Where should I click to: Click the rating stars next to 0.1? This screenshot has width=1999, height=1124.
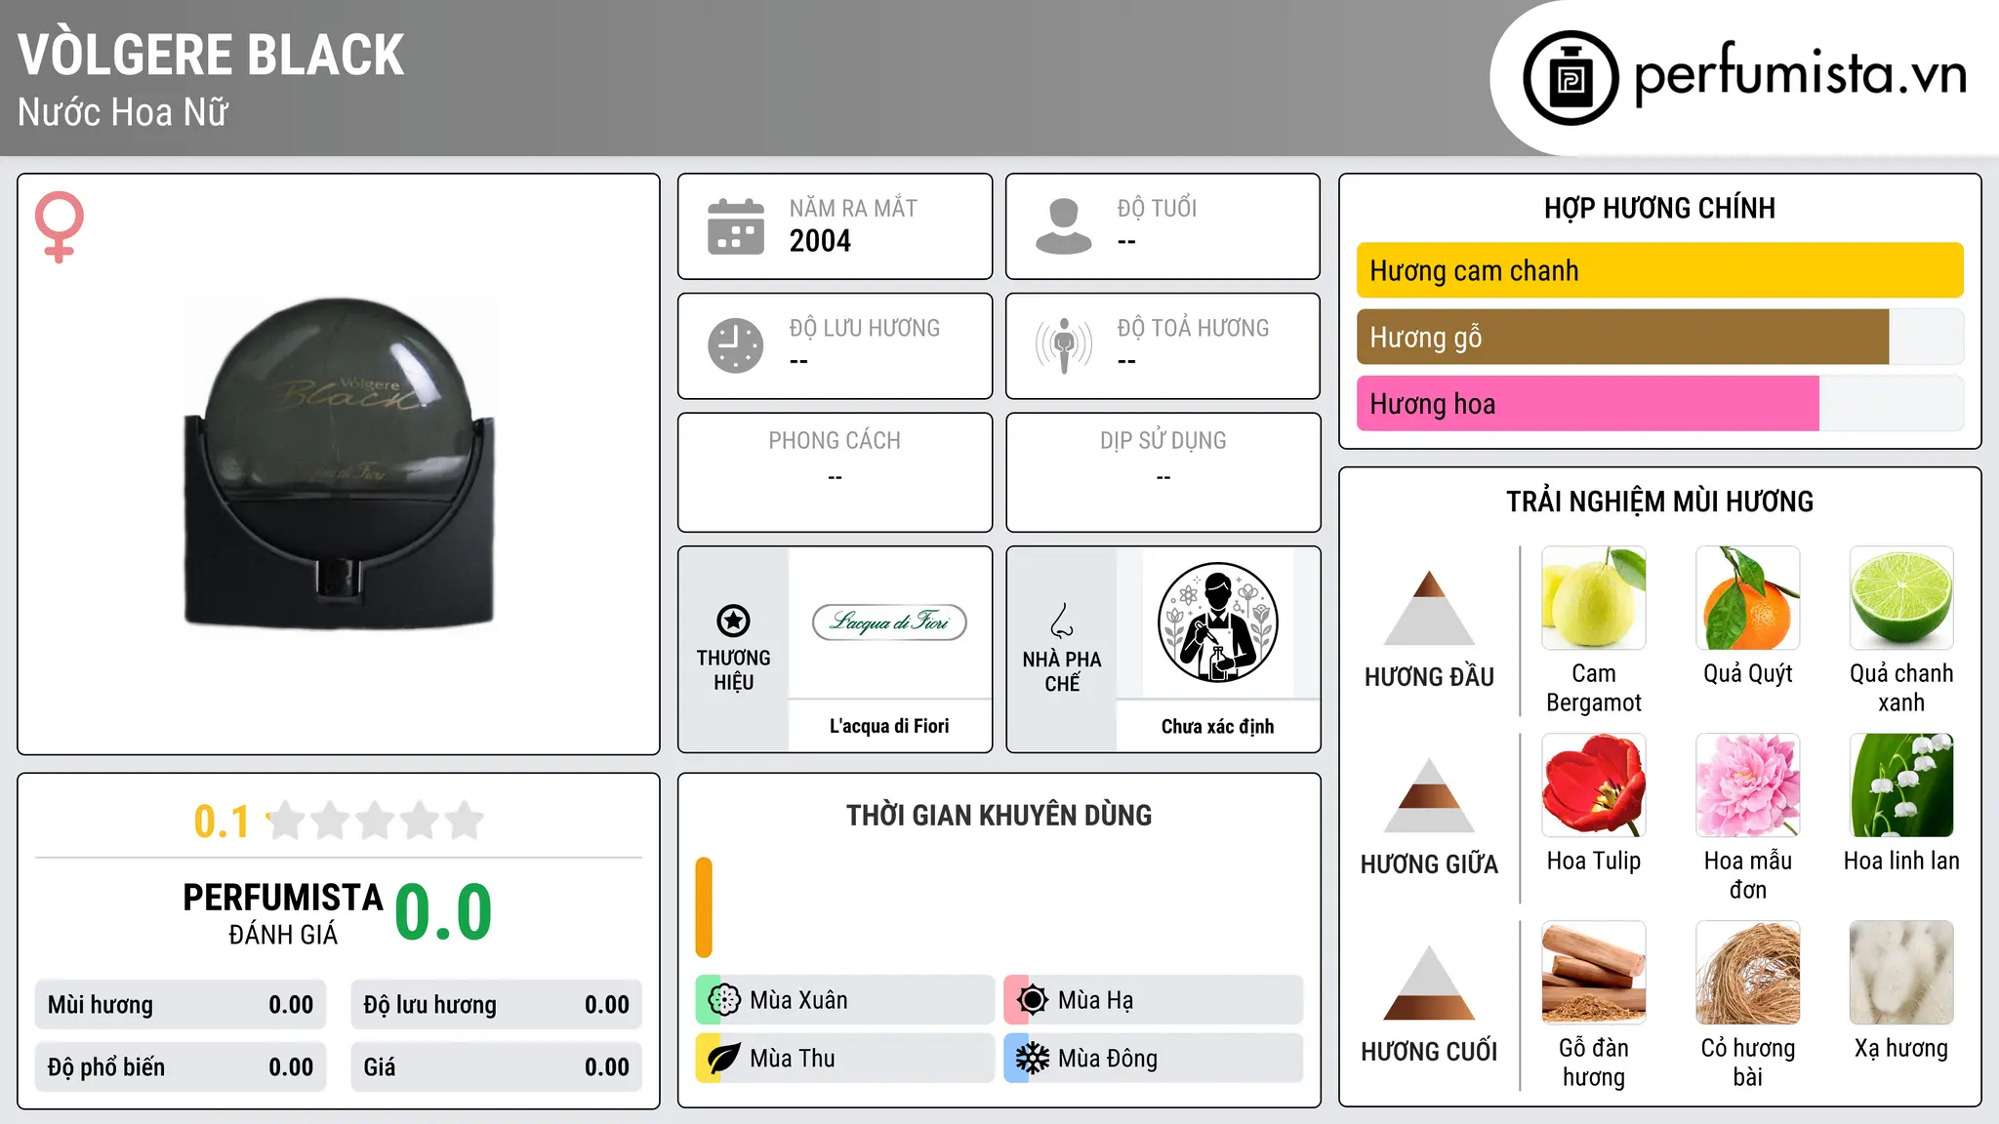(x=376, y=821)
